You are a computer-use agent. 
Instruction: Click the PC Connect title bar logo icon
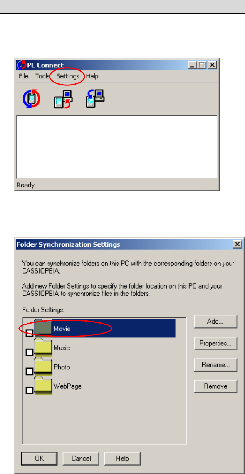click(x=22, y=65)
